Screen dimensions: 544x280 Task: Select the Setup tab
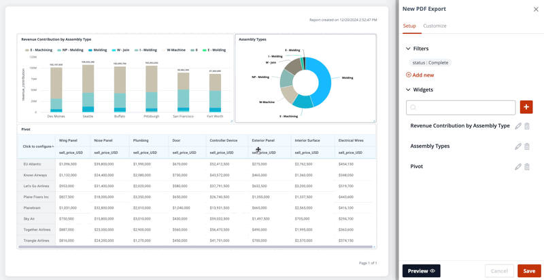click(409, 26)
